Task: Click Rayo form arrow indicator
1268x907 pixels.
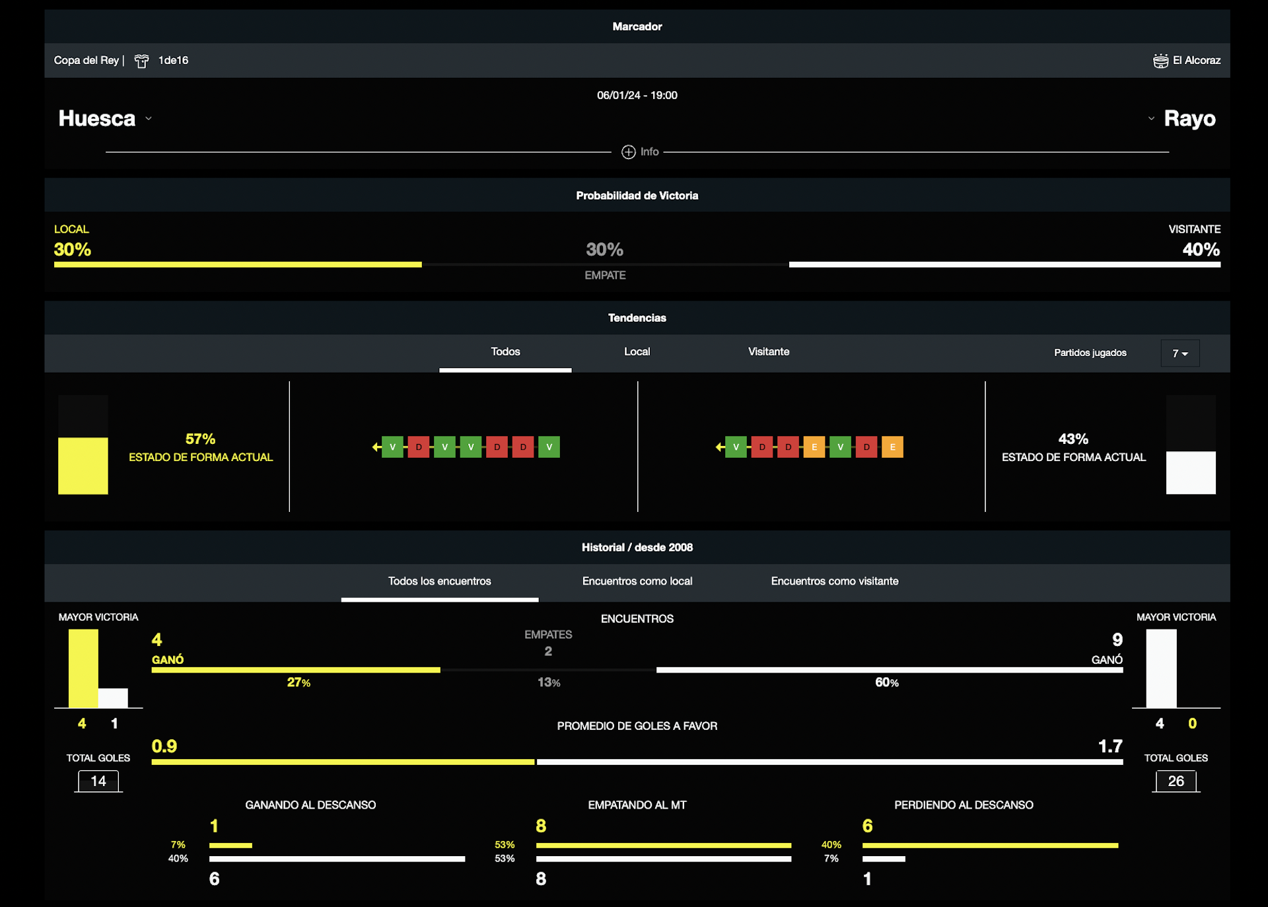Action: (720, 447)
